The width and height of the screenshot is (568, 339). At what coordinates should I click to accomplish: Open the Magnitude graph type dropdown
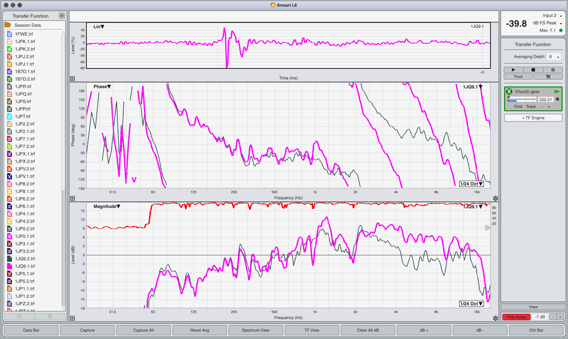tap(107, 206)
